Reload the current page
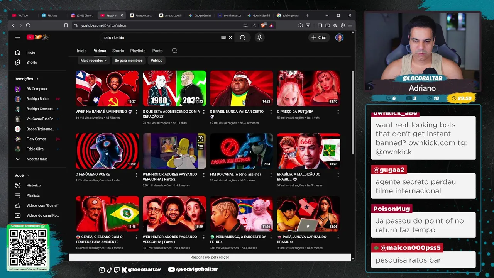The width and height of the screenshot is (494, 278). click(x=28, y=25)
